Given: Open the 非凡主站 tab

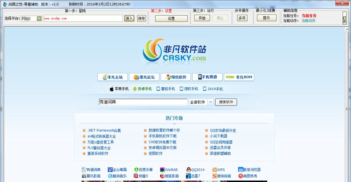Looking at the screenshot, I should coord(113,77).
